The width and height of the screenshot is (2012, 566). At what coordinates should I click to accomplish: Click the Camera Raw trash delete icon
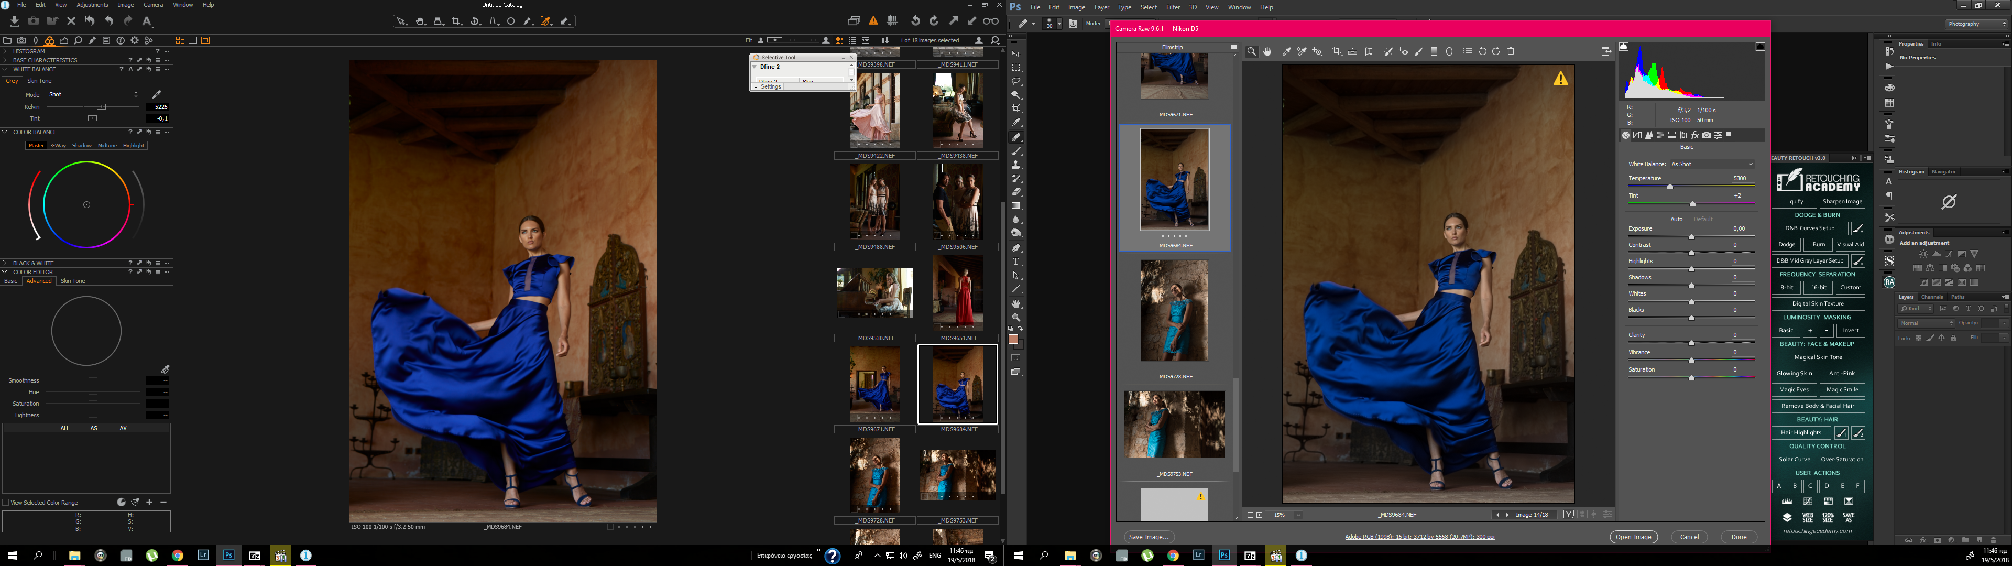1511,51
